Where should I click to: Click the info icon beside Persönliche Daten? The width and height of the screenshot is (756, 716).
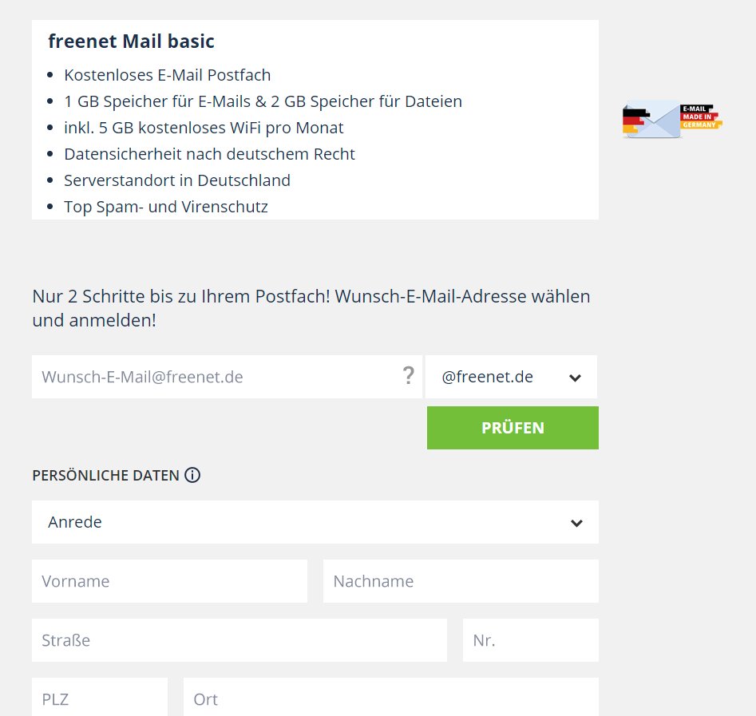(192, 476)
